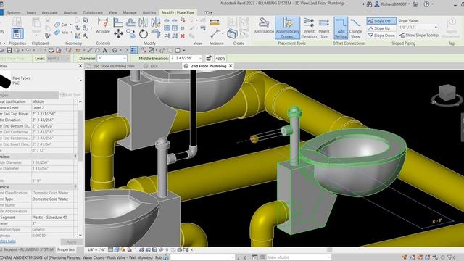The image size is (464, 261).
Task: Select the Move tool in Modify panel
Action: [118, 33]
